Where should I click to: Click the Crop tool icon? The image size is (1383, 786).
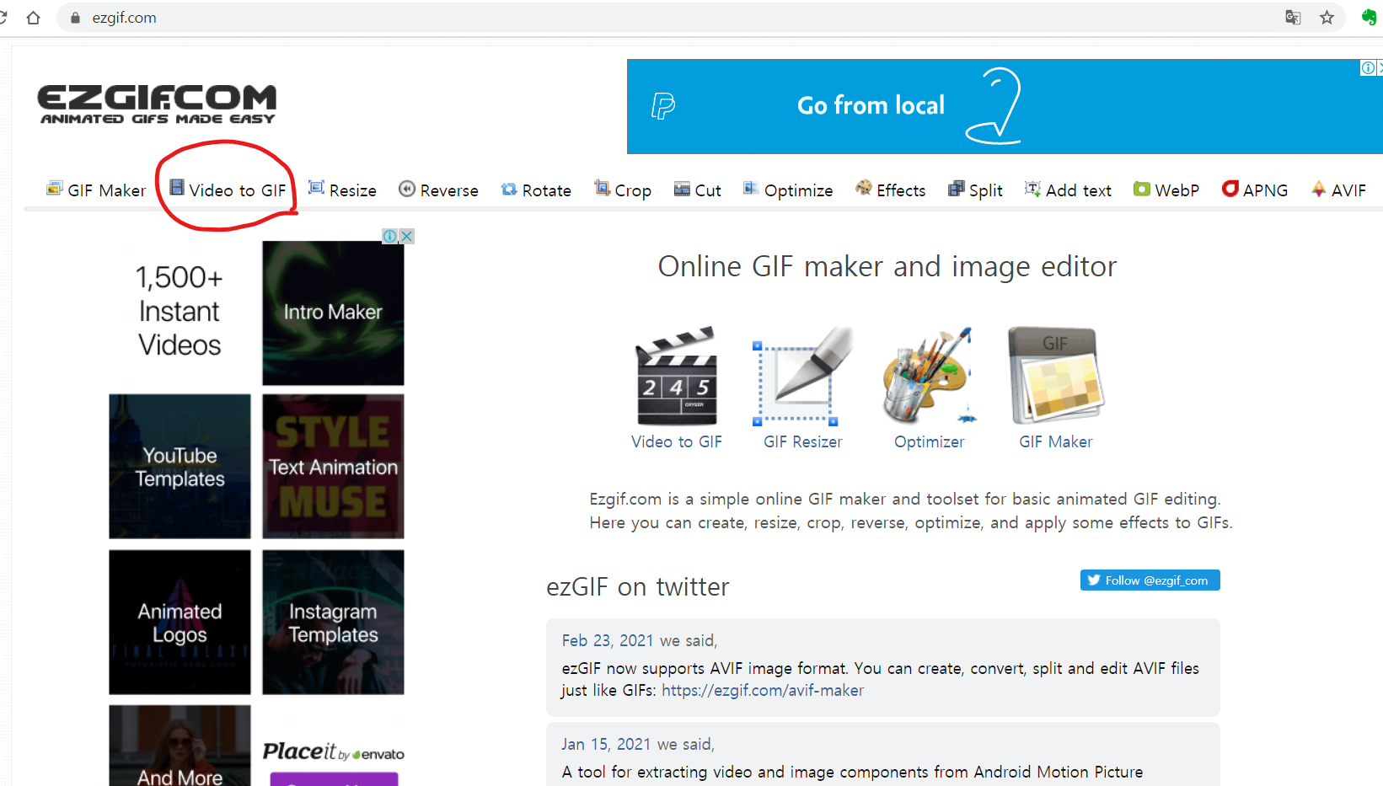point(602,188)
